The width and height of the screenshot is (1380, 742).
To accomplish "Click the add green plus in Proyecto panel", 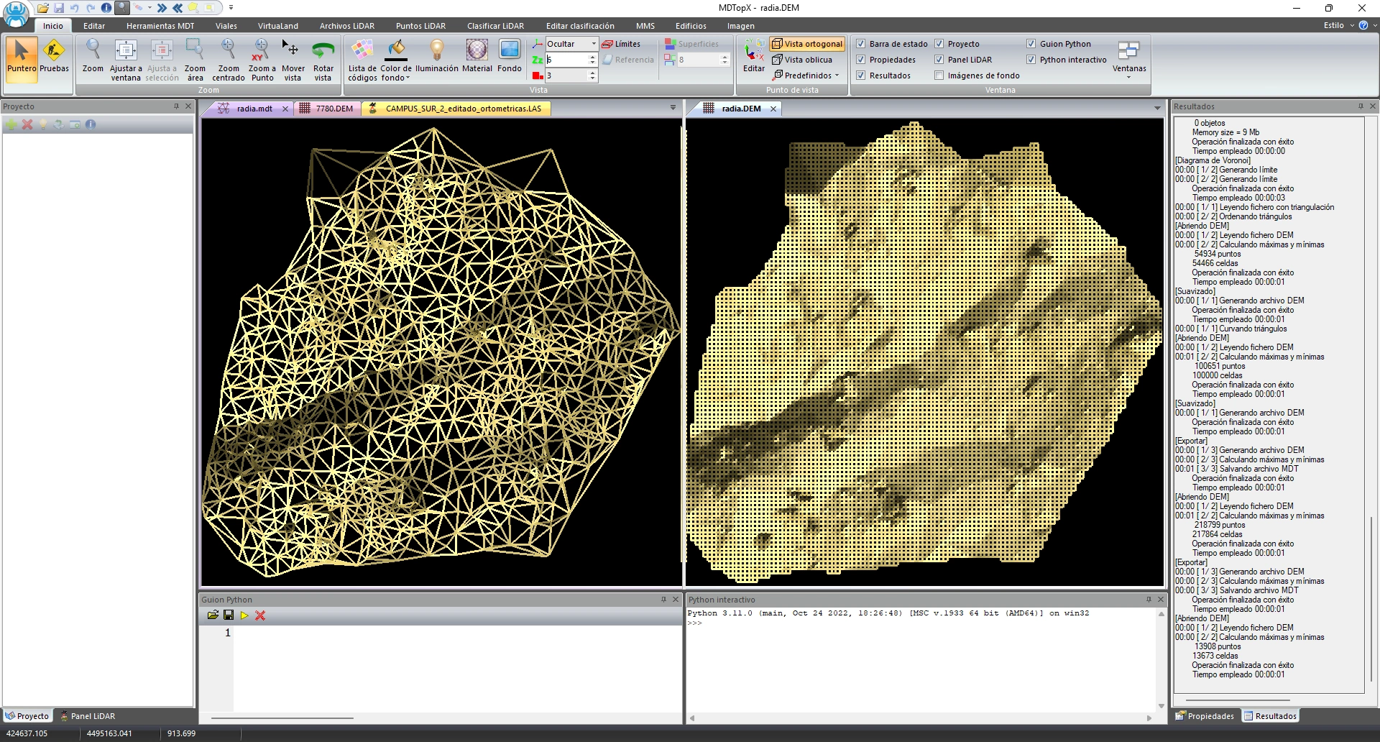I will (x=11, y=124).
